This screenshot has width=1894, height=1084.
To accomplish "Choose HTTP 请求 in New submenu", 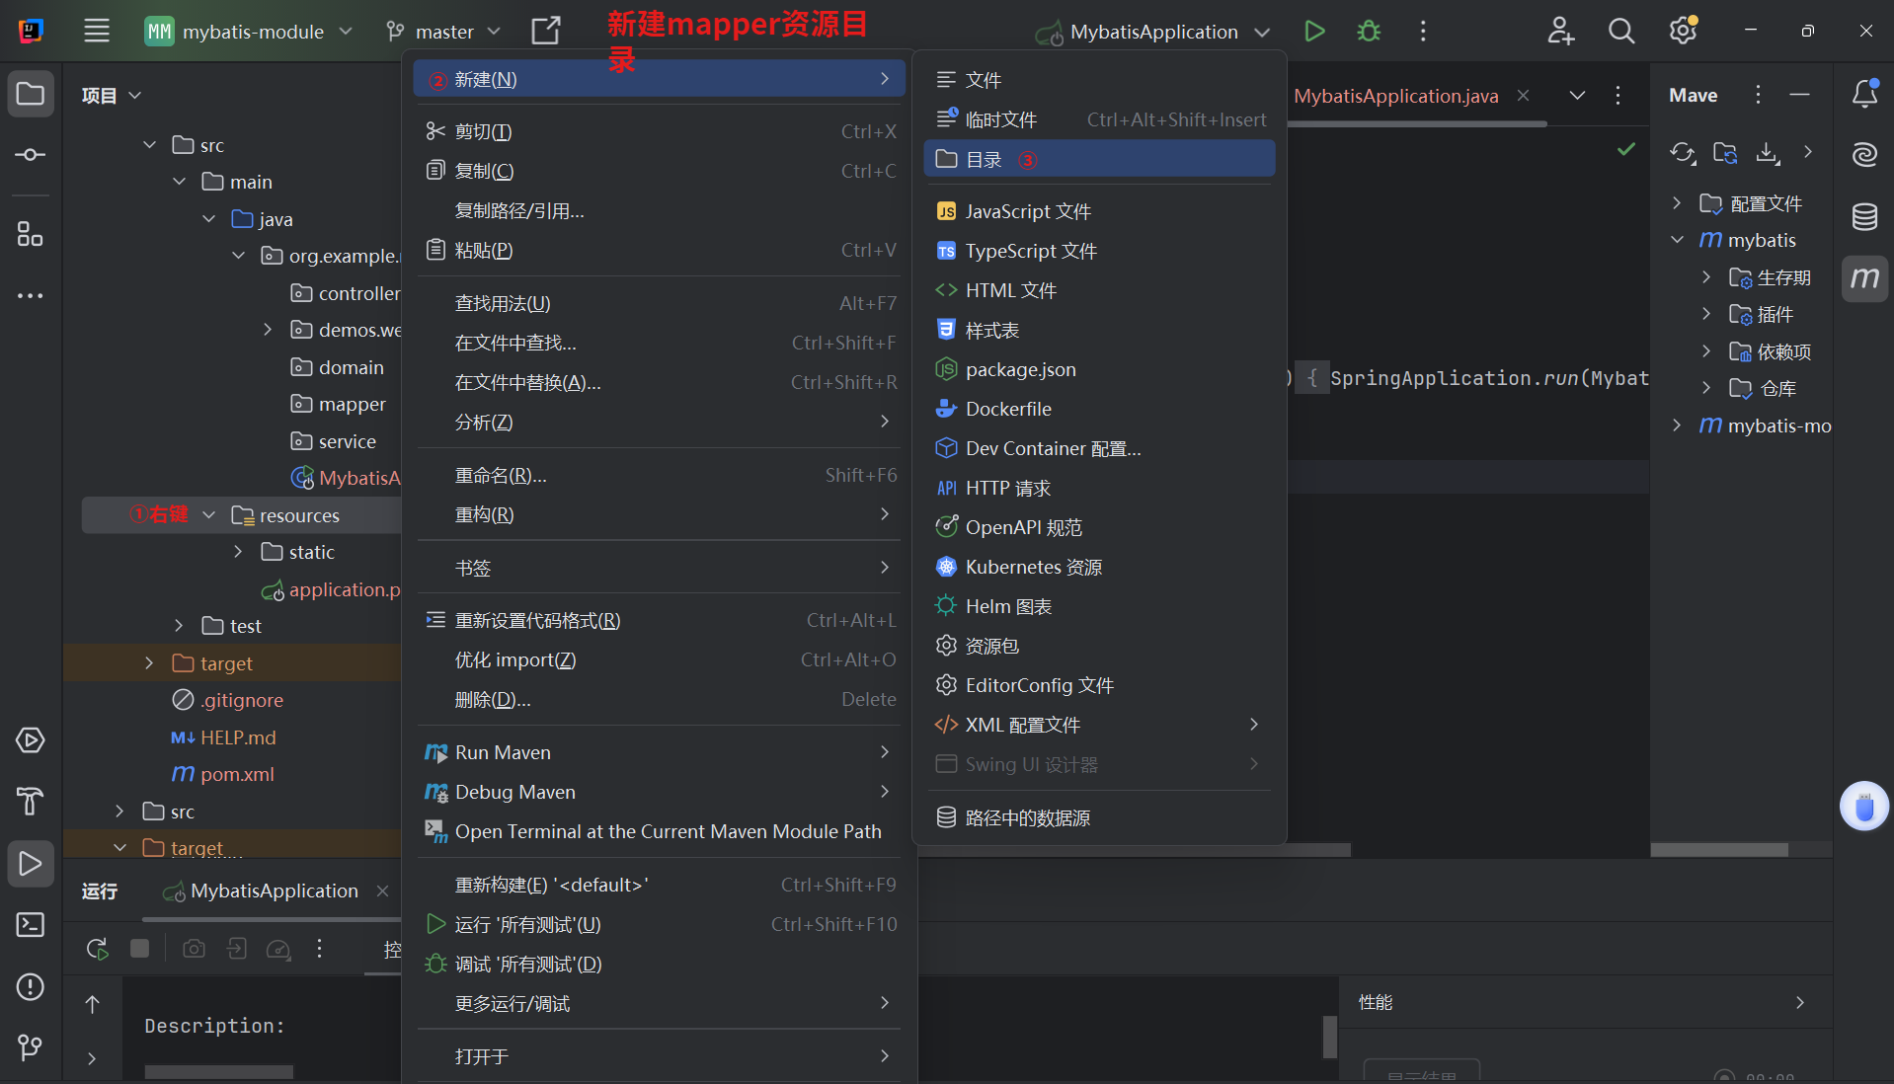I will (1099, 488).
